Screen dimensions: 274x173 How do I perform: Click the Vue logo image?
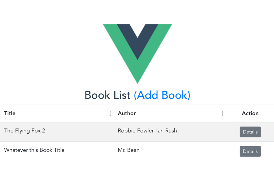[x=137, y=53]
